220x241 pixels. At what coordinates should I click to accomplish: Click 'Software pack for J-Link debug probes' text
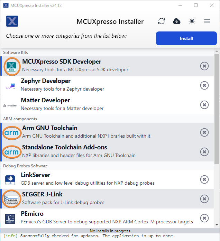63,203
